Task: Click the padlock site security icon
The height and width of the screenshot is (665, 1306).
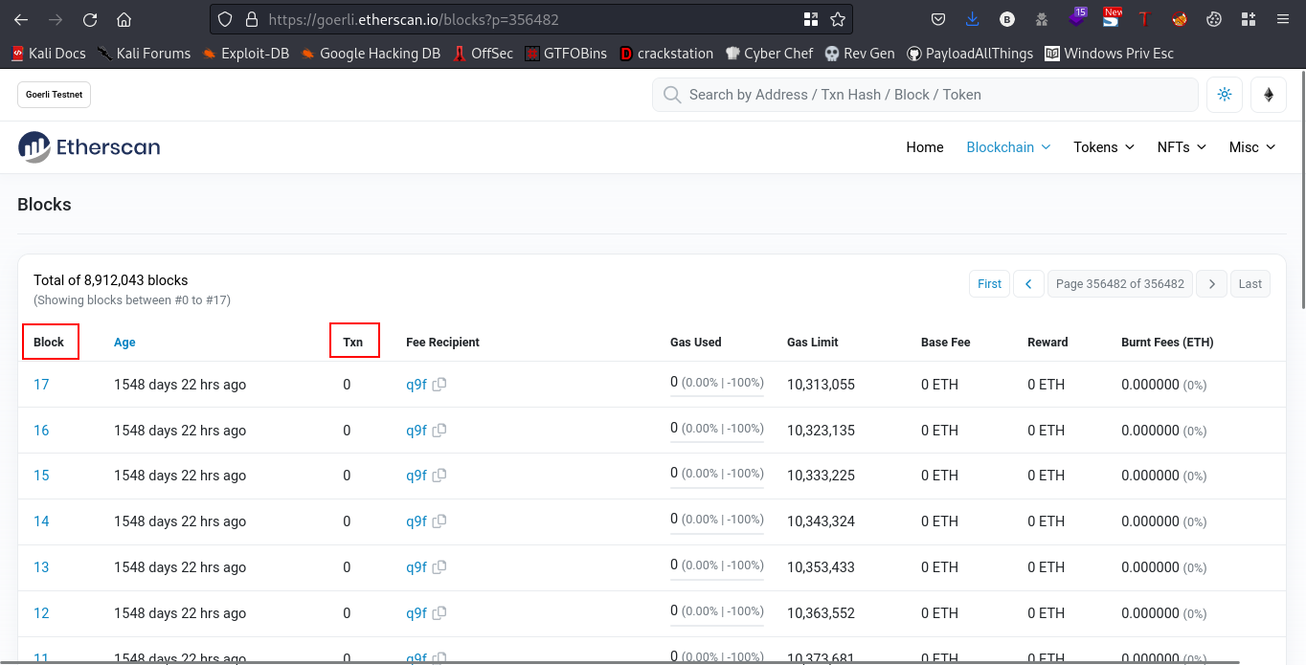Action: click(252, 19)
